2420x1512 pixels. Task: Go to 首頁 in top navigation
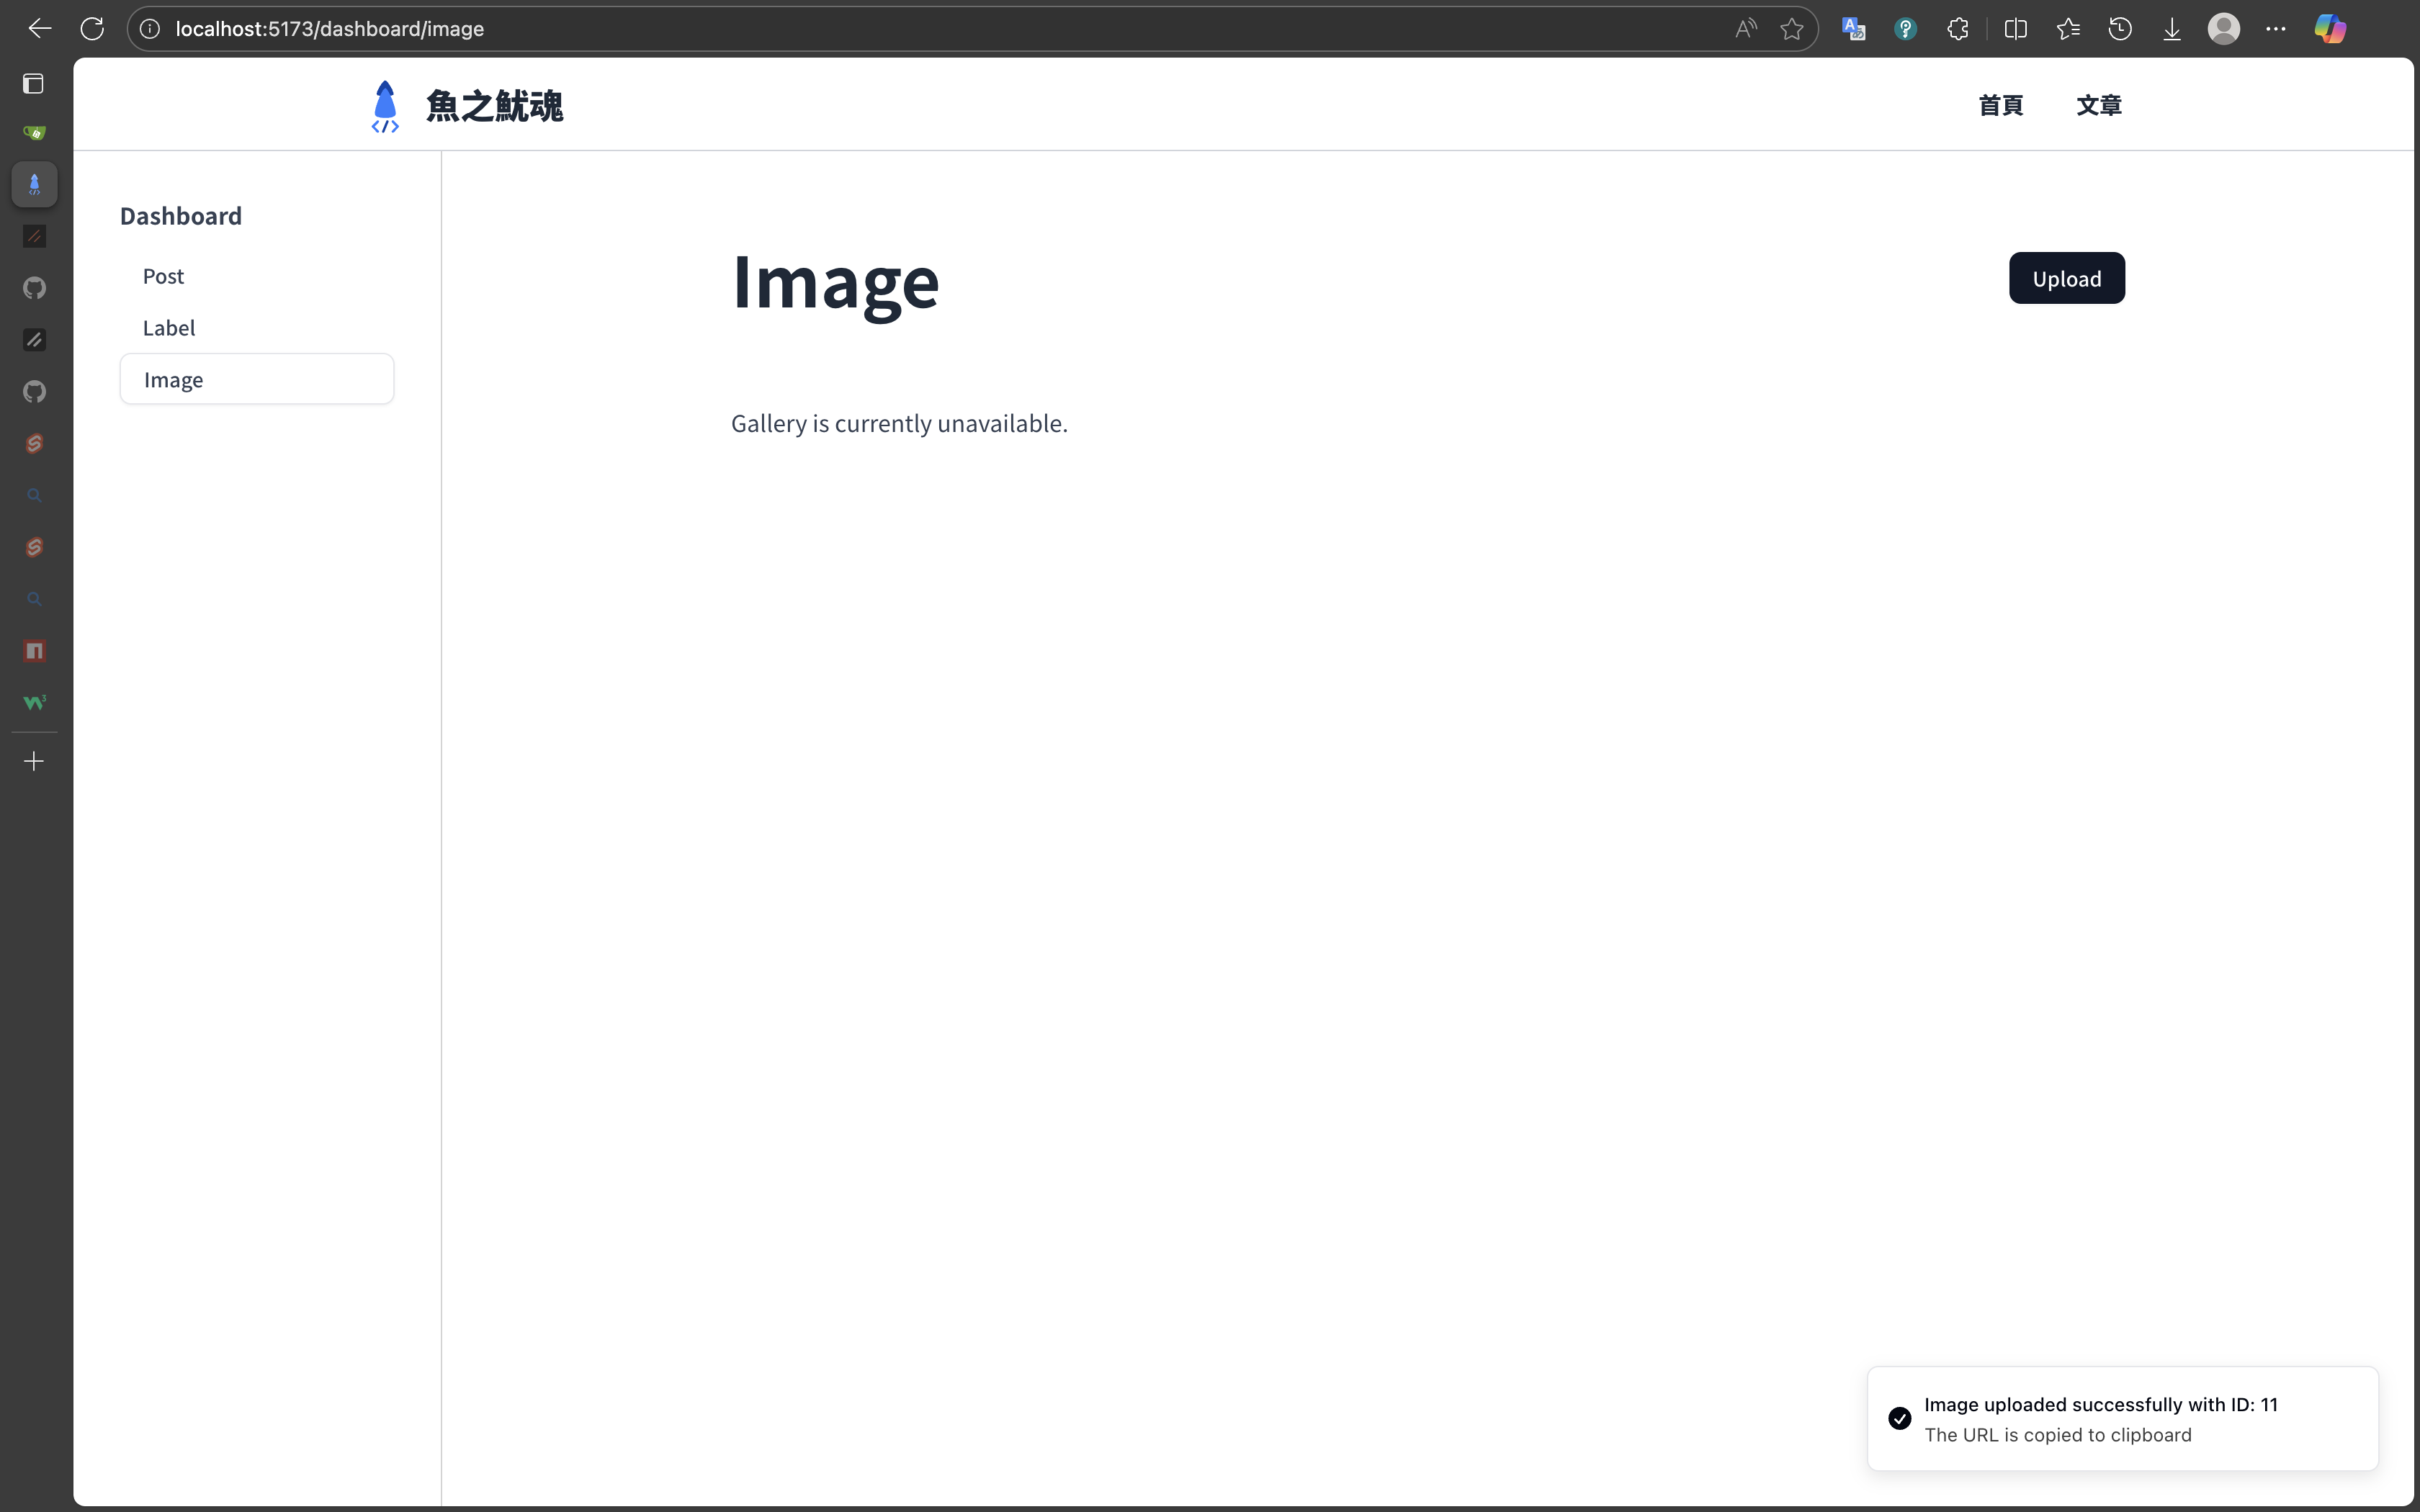tap(2000, 105)
